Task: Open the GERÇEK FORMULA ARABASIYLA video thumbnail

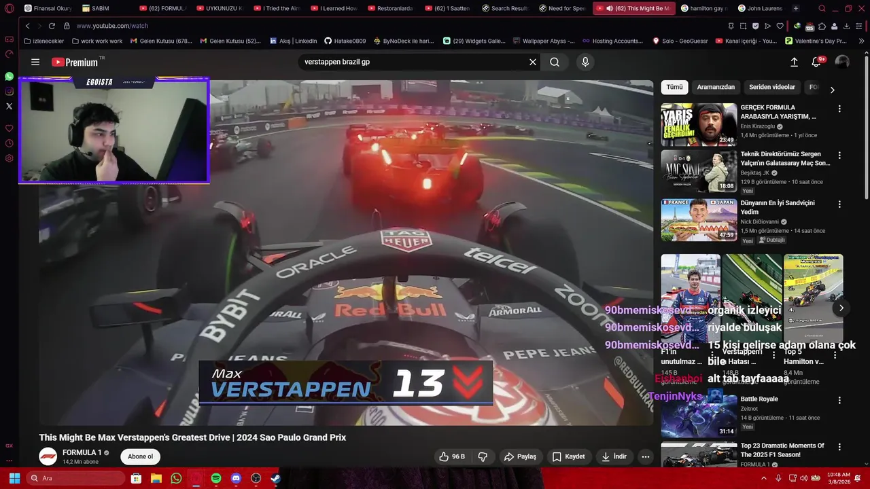Action: pos(699,124)
